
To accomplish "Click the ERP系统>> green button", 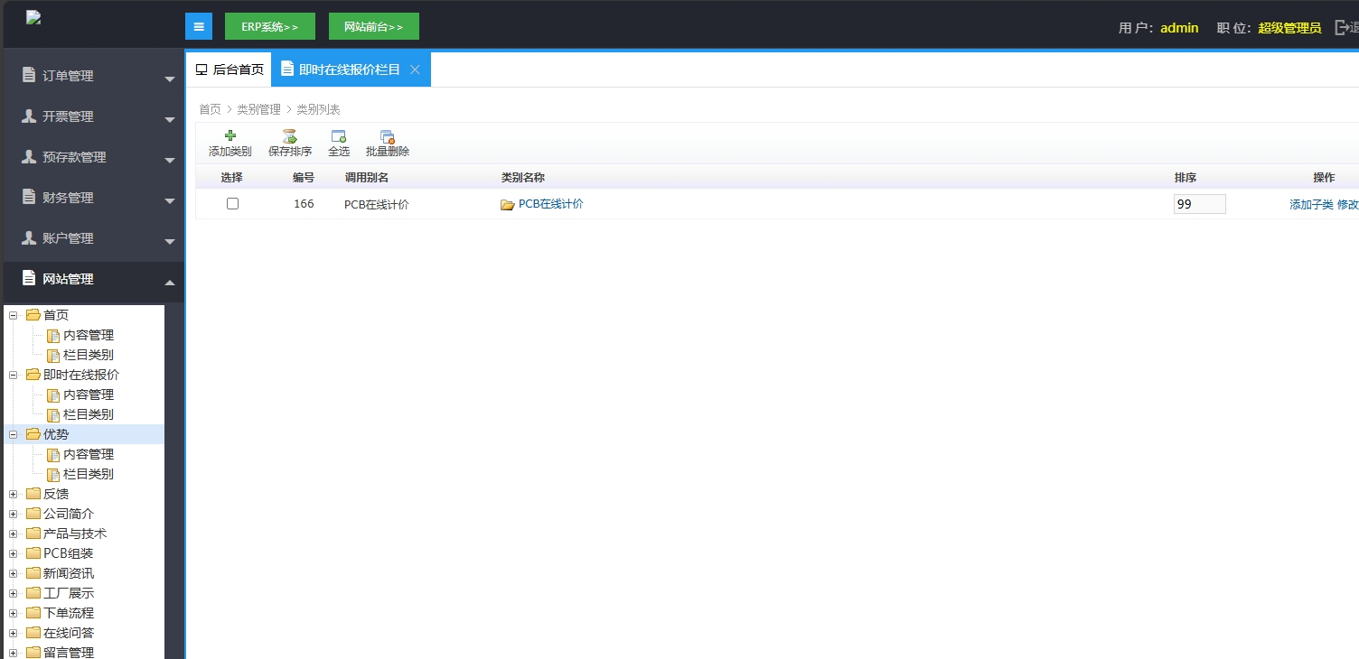I will click(x=269, y=27).
